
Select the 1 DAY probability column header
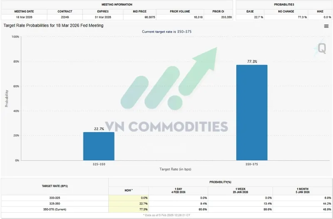pos(178,190)
